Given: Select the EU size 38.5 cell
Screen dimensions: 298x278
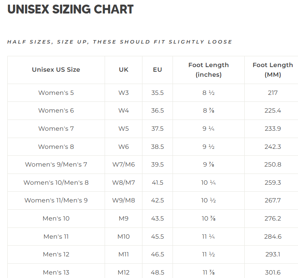Looking at the screenshot, I should [x=157, y=147].
